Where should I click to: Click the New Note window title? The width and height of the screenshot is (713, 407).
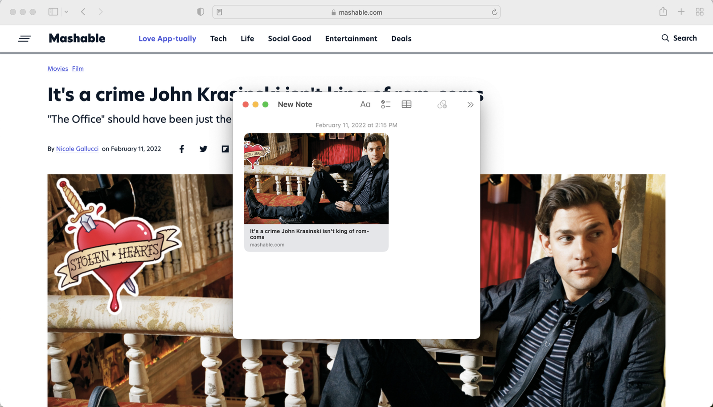point(295,104)
